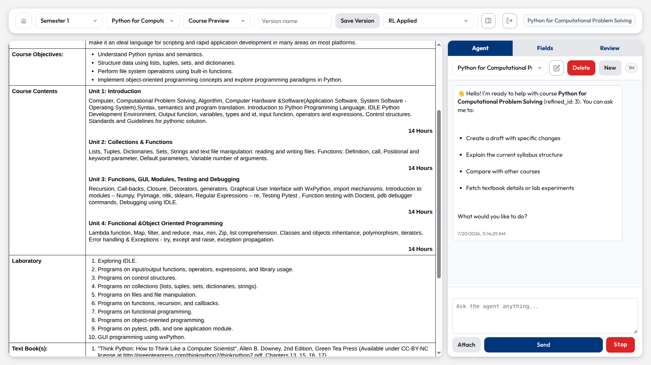
Task: Switch to the Review tab
Action: pyautogui.click(x=610, y=48)
